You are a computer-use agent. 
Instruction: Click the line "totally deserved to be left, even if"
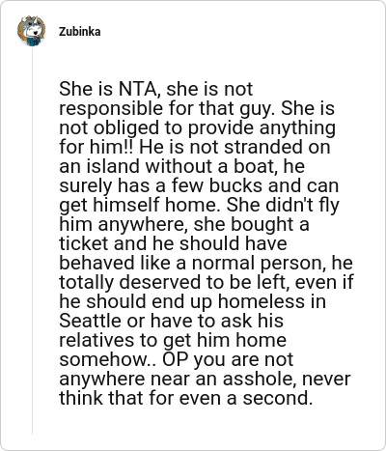(x=207, y=282)
